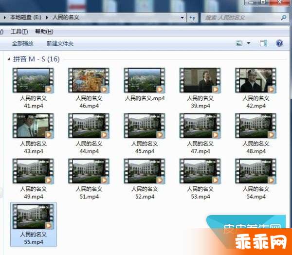
Task: Click file name text 人民的名义 51.mp4
Action: click(x=89, y=193)
